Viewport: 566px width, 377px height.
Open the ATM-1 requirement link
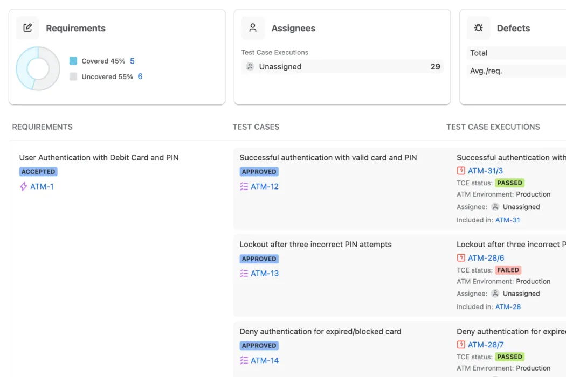(42, 187)
